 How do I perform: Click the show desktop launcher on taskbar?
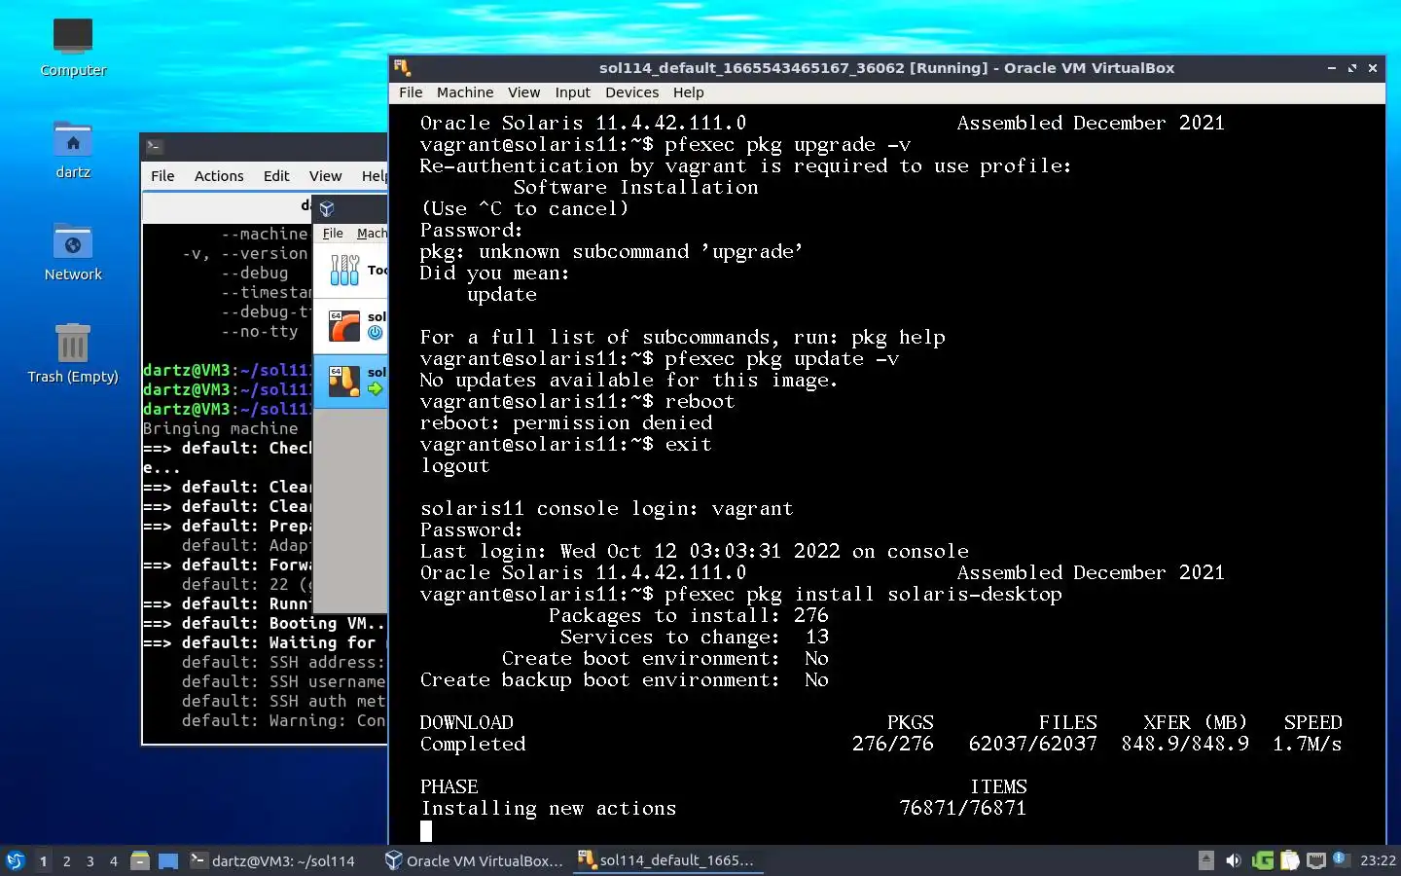pyautogui.click(x=168, y=860)
